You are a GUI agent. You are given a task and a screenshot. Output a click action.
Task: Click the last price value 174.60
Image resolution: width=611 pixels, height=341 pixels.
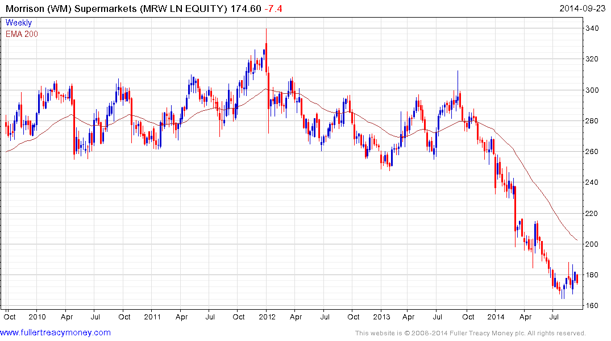tap(246, 9)
